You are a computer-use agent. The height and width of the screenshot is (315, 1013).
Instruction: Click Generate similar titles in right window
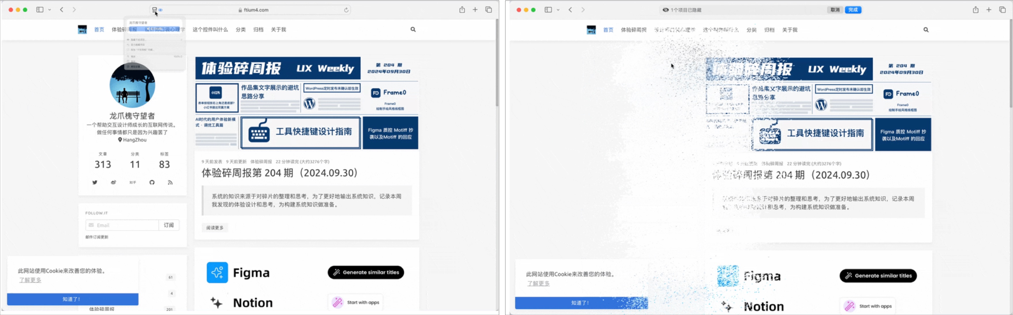point(878,276)
